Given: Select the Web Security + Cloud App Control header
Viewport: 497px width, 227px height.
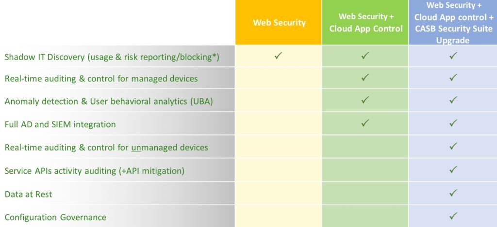Looking at the screenshot, I should pyautogui.click(x=365, y=22).
